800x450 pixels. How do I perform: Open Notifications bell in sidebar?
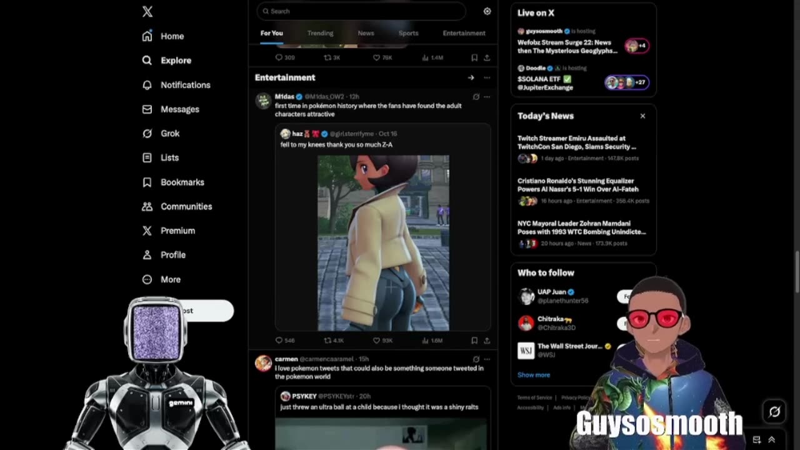tap(147, 85)
